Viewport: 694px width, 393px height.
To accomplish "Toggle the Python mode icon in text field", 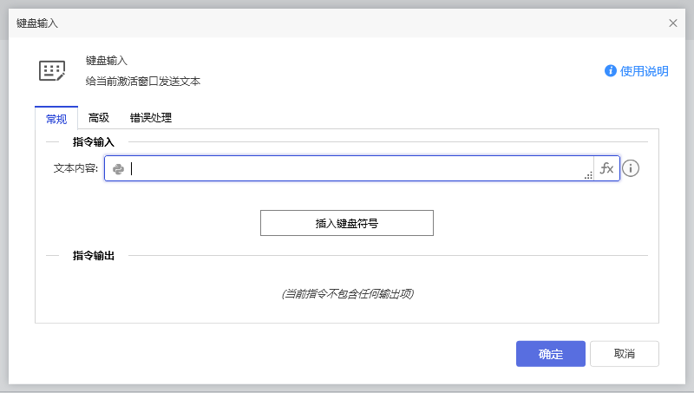I will (118, 169).
